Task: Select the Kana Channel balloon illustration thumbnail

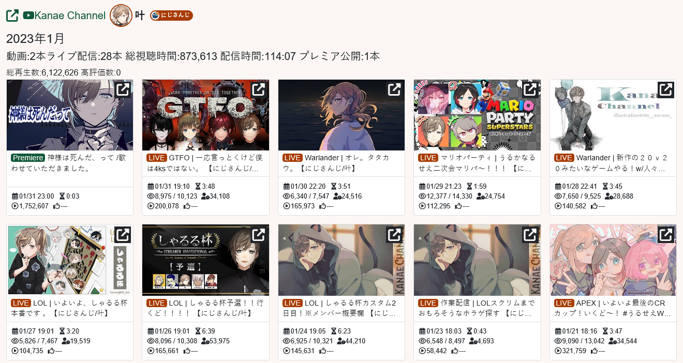Action: tap(613, 115)
